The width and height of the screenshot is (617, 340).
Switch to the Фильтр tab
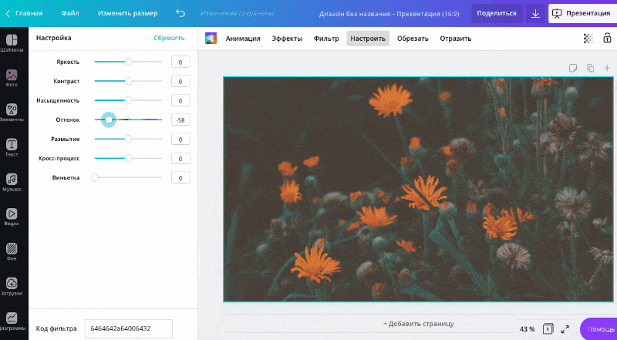coord(325,39)
